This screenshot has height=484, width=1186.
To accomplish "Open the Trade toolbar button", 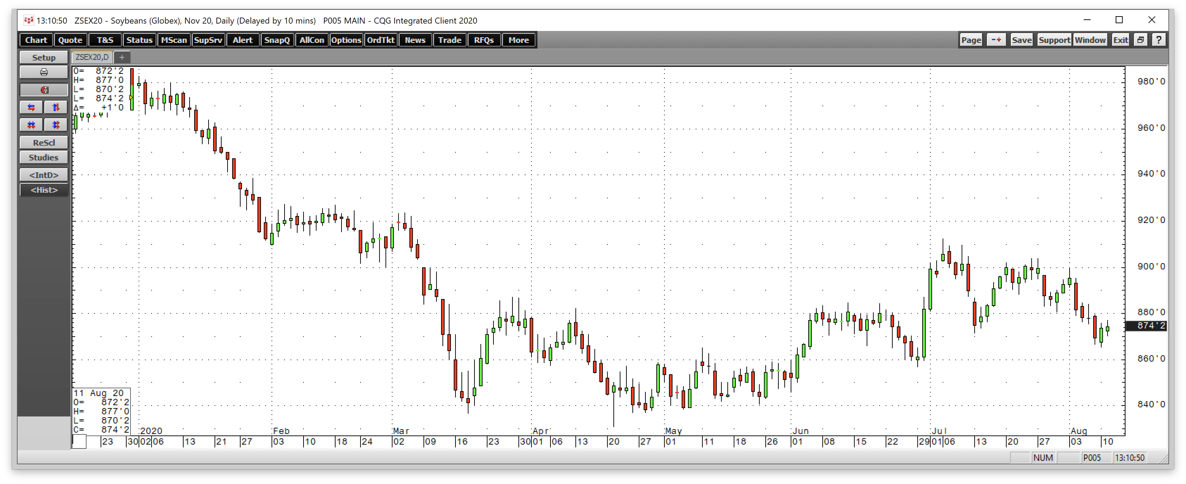I will [x=450, y=40].
